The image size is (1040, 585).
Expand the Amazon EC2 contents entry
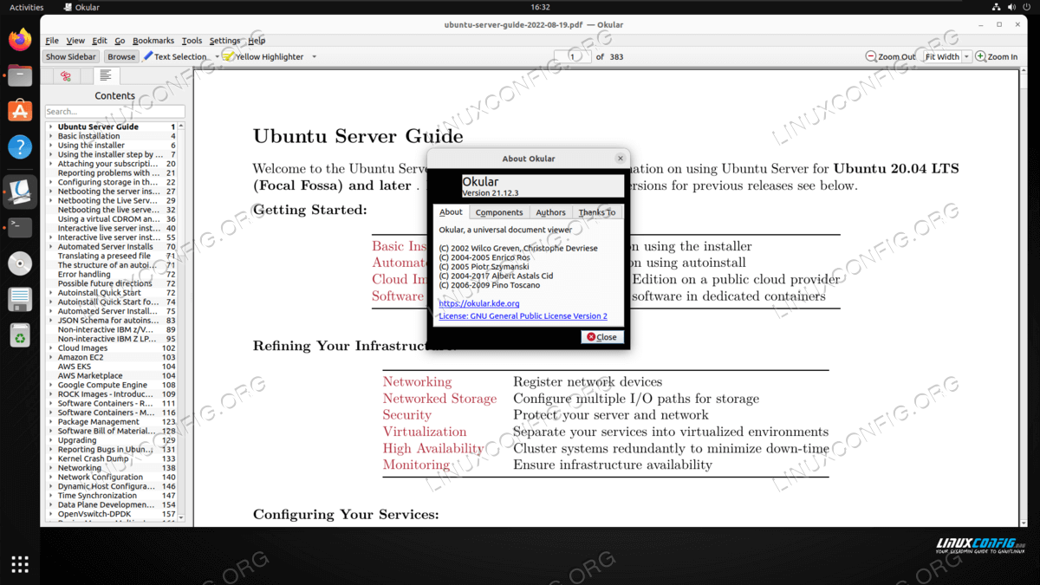(51, 357)
